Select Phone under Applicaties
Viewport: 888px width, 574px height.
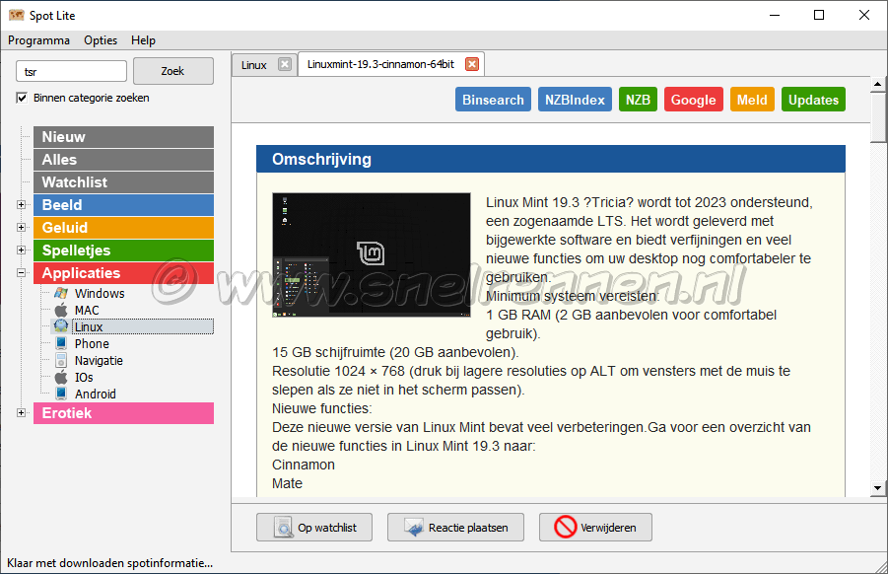coord(92,343)
